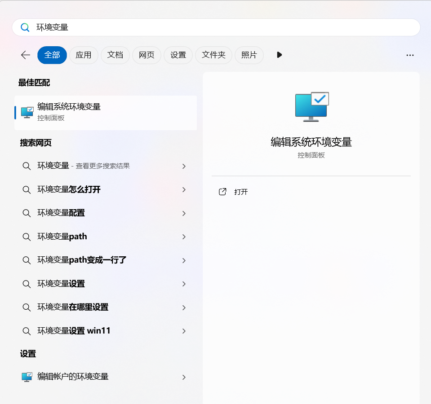The image size is (431, 404).
Task: Open web suggestion 环境变量 查看更多搜索结果
Action: (x=106, y=166)
